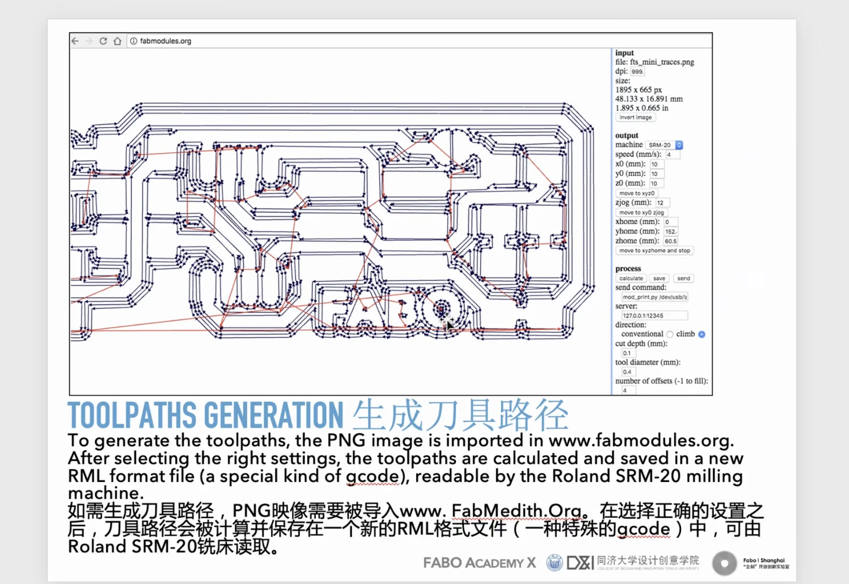
Task: Save the calculated toolpath
Action: [659, 278]
